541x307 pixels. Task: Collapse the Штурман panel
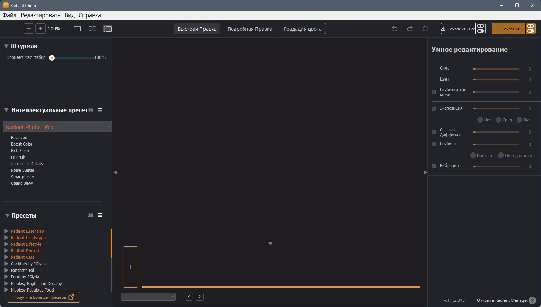[6, 46]
